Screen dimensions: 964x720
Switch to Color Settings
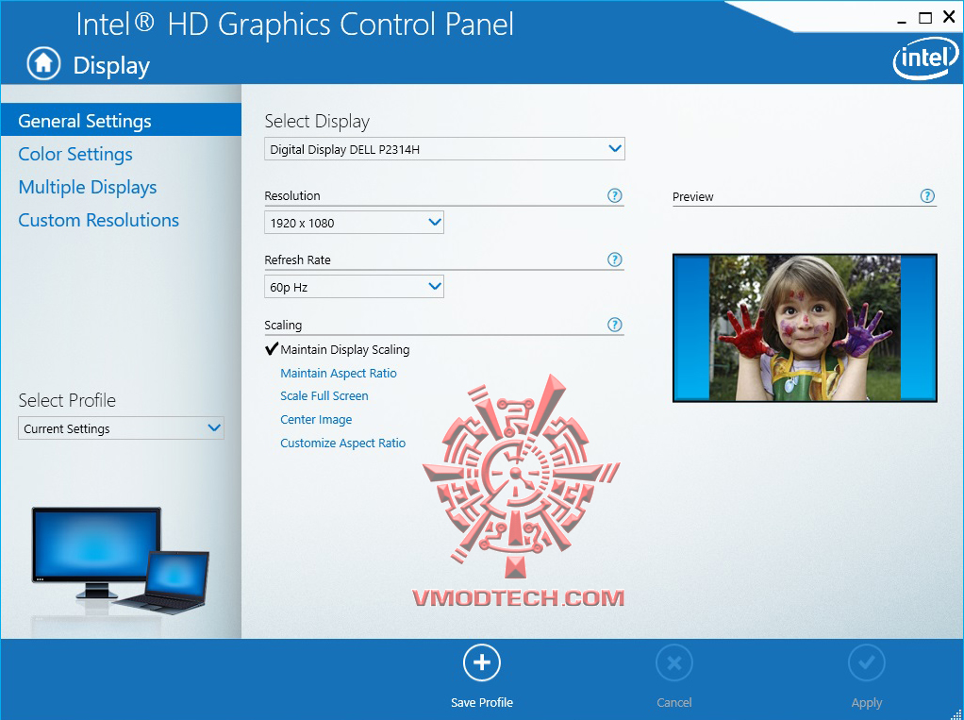coord(75,154)
